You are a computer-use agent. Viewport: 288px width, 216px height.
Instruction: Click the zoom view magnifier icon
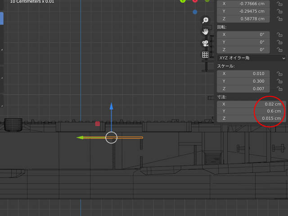(205, 20)
